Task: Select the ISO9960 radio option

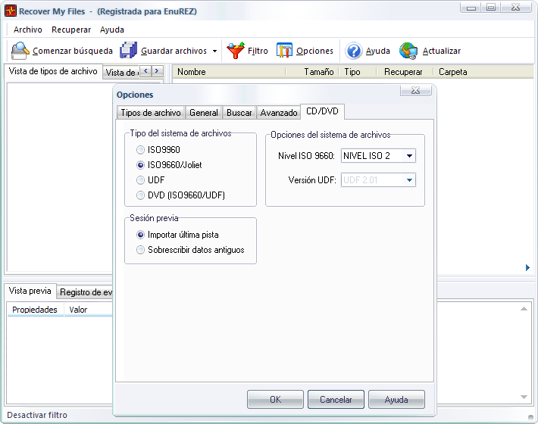Action: [141, 150]
